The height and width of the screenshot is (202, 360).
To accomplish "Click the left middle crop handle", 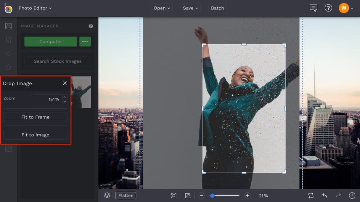I will tap(202, 108).
